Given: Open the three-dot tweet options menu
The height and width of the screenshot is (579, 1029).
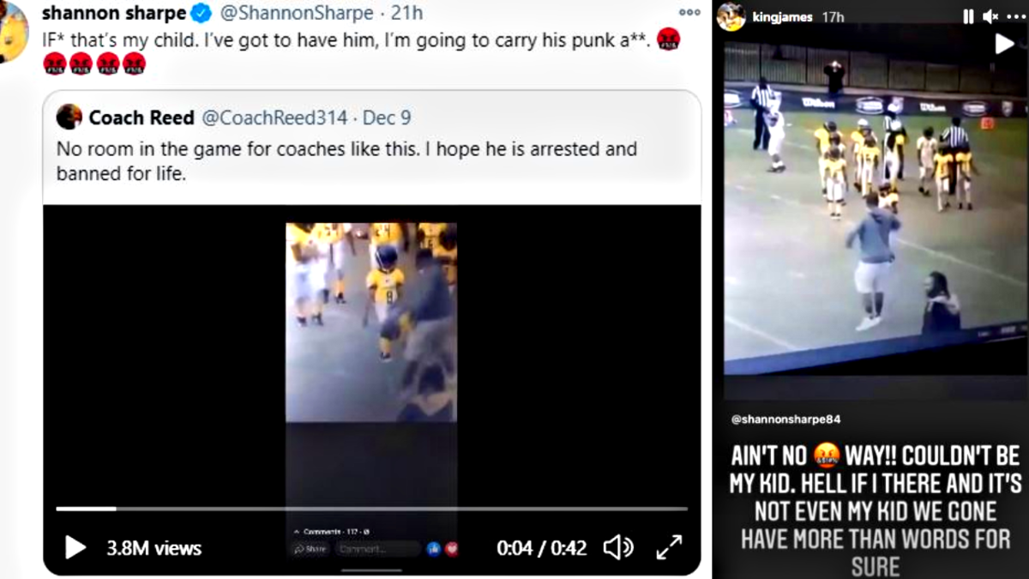Looking at the screenshot, I should click(689, 12).
